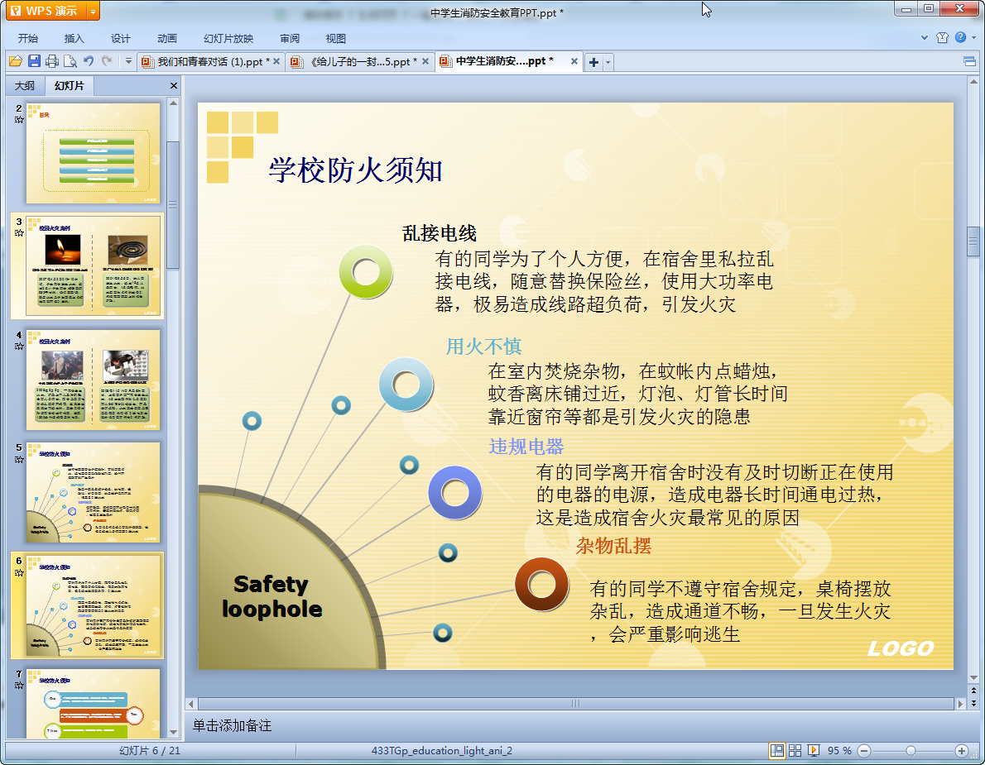Click horizontal scrollbar right arrow
Viewport: 985px width, 765px height.
coord(960,704)
